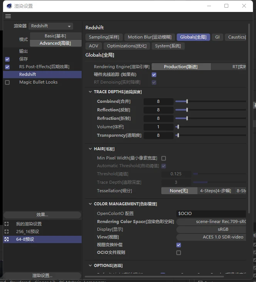Collapse the HAIR section arrow
The image size is (256, 282).
tap(90, 149)
